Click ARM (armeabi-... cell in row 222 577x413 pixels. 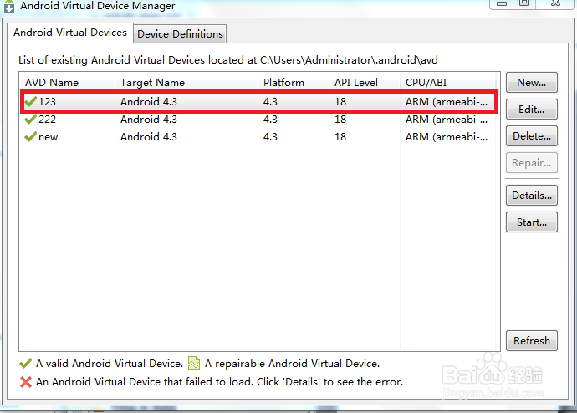(x=447, y=120)
